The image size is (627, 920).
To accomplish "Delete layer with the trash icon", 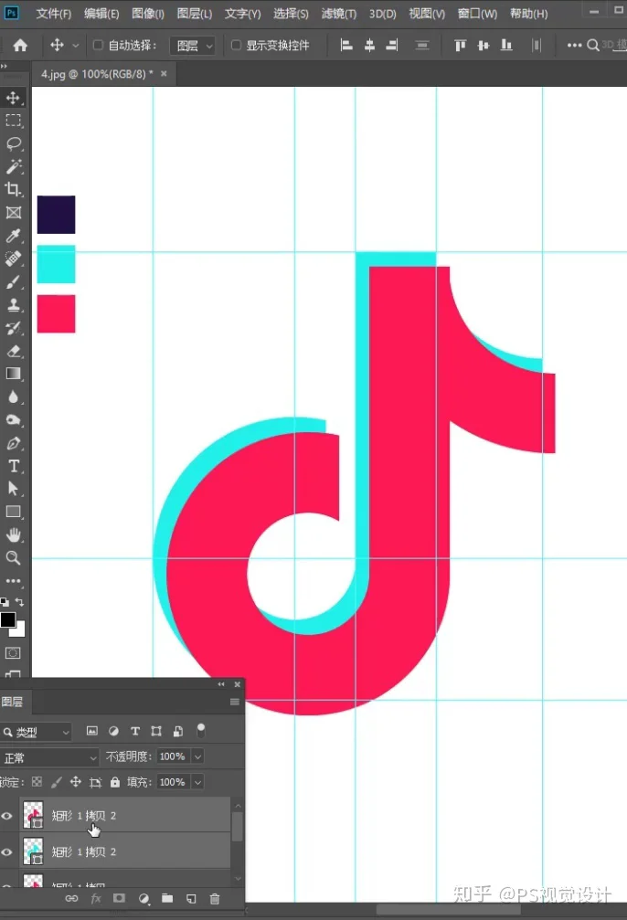I will coord(215,898).
